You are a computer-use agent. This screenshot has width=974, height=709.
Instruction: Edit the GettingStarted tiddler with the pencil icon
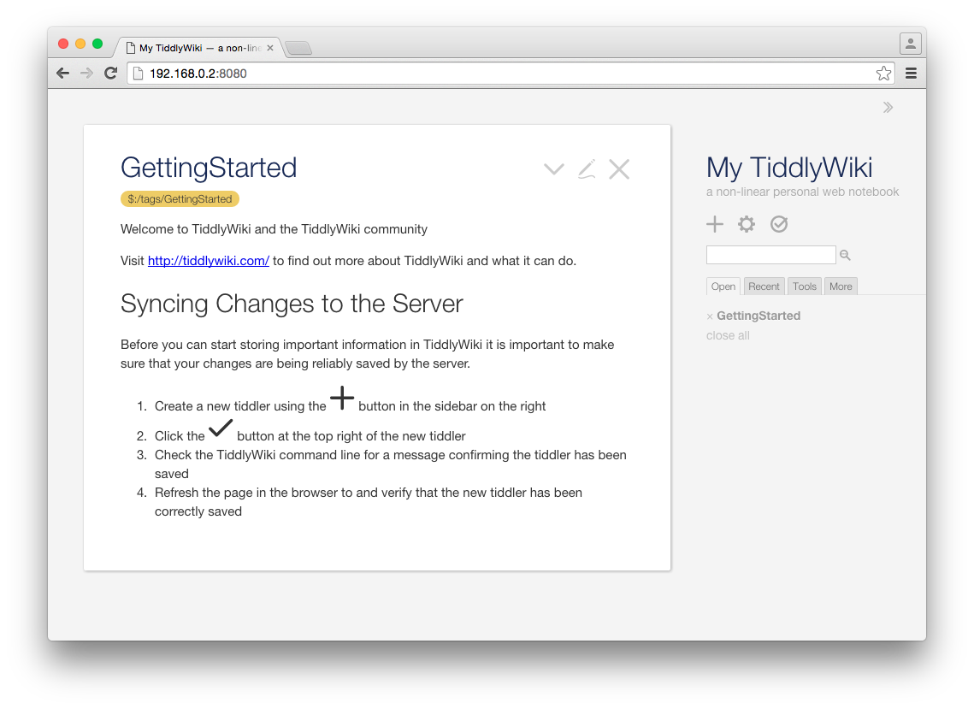click(587, 169)
